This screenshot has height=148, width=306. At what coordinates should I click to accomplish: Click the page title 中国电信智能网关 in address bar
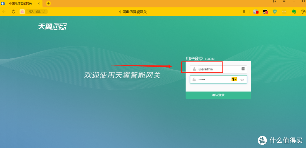click(133, 12)
